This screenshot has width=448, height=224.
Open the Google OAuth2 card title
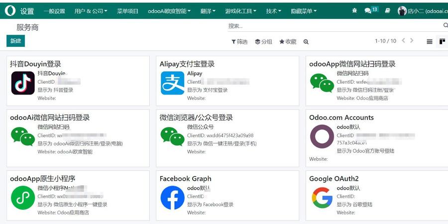334,179
